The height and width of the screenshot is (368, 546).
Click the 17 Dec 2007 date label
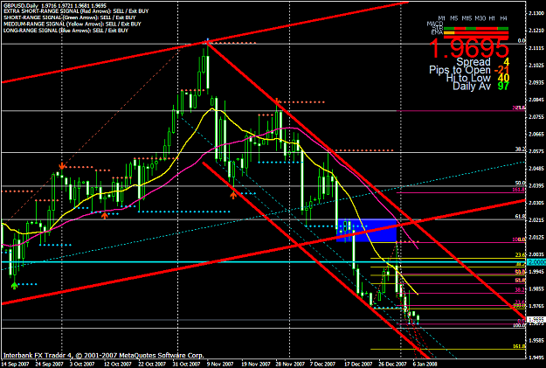coord(358,365)
